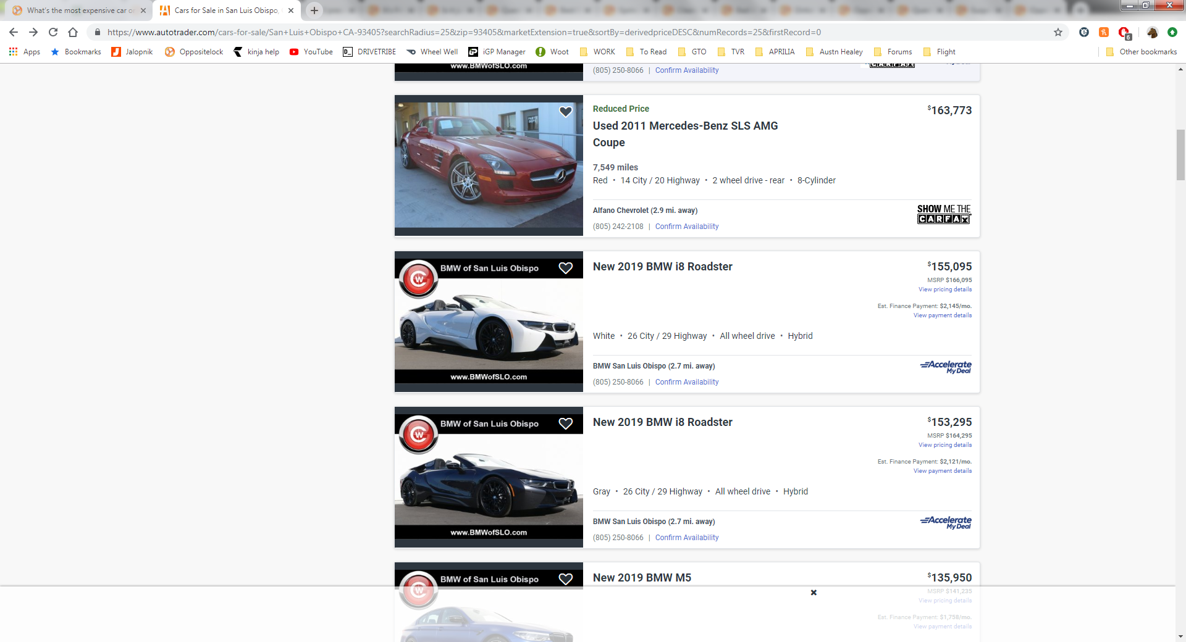Image resolution: width=1186 pixels, height=642 pixels.
Task: Open the Wheel Well bookmark
Action: pos(432,52)
